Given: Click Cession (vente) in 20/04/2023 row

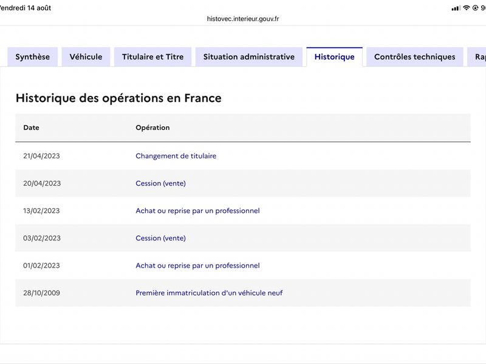Looking at the screenshot, I should [x=161, y=183].
